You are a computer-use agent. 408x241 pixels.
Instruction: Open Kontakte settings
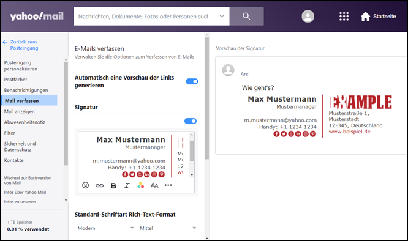pyautogui.click(x=14, y=160)
